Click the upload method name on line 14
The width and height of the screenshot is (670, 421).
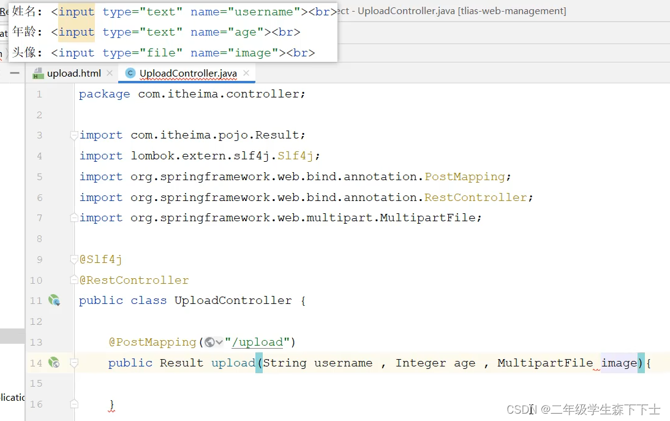[x=233, y=363]
